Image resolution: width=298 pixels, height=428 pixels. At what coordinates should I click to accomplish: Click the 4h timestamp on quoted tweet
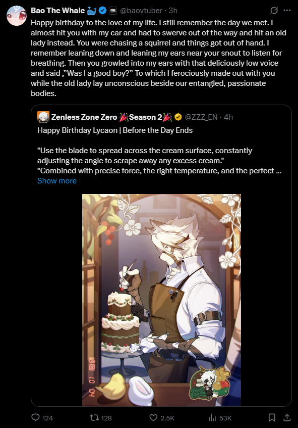click(228, 117)
